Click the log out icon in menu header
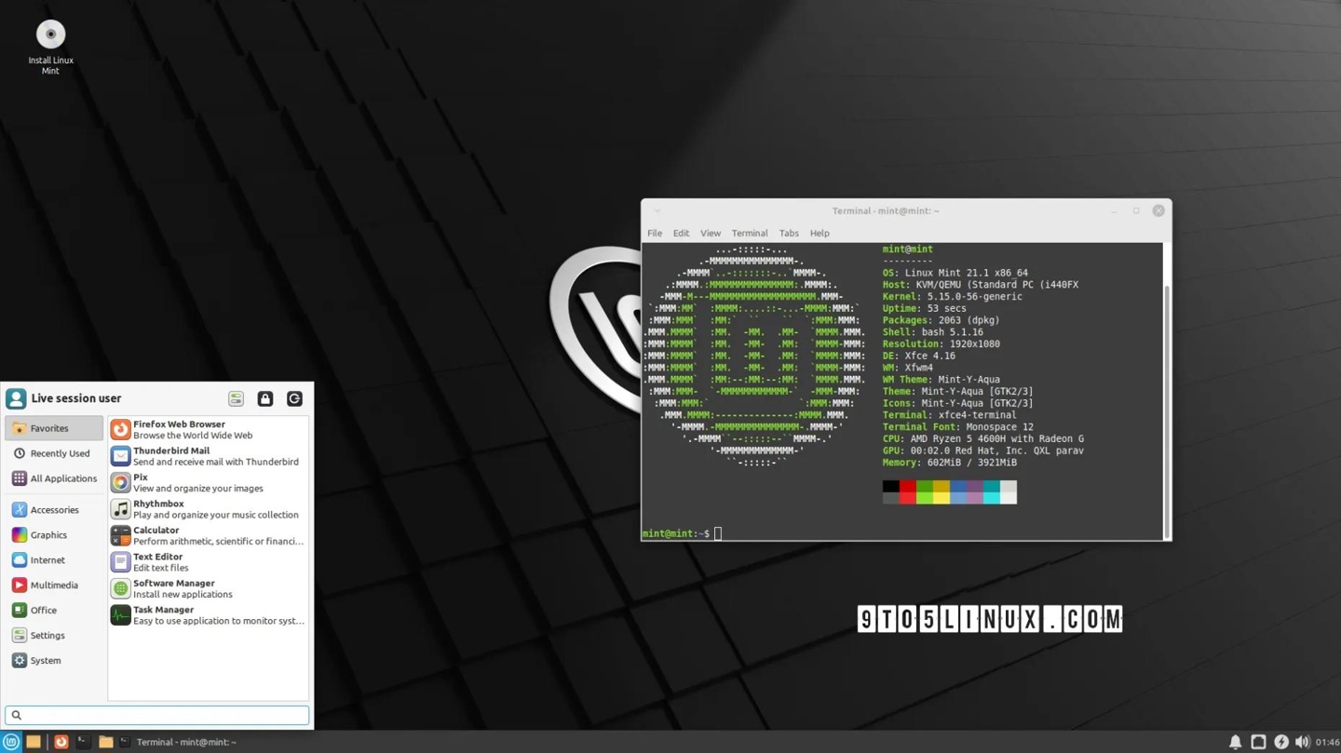Screen dimensions: 1341x753 tap(294, 398)
